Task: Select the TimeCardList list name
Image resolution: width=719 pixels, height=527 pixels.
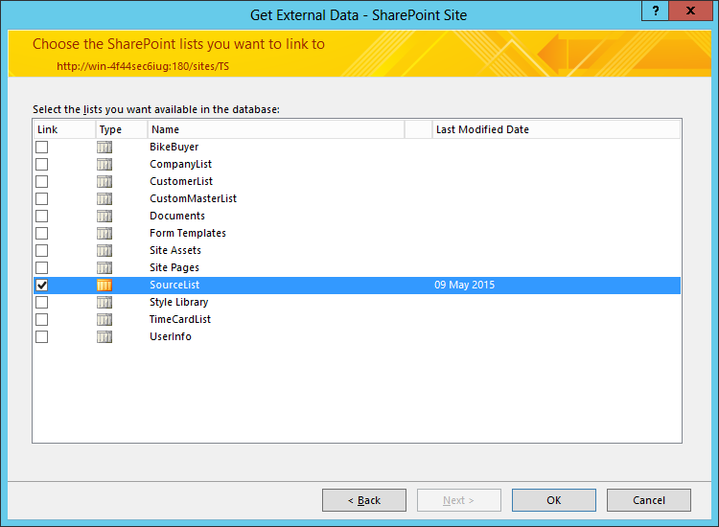Action: click(180, 319)
